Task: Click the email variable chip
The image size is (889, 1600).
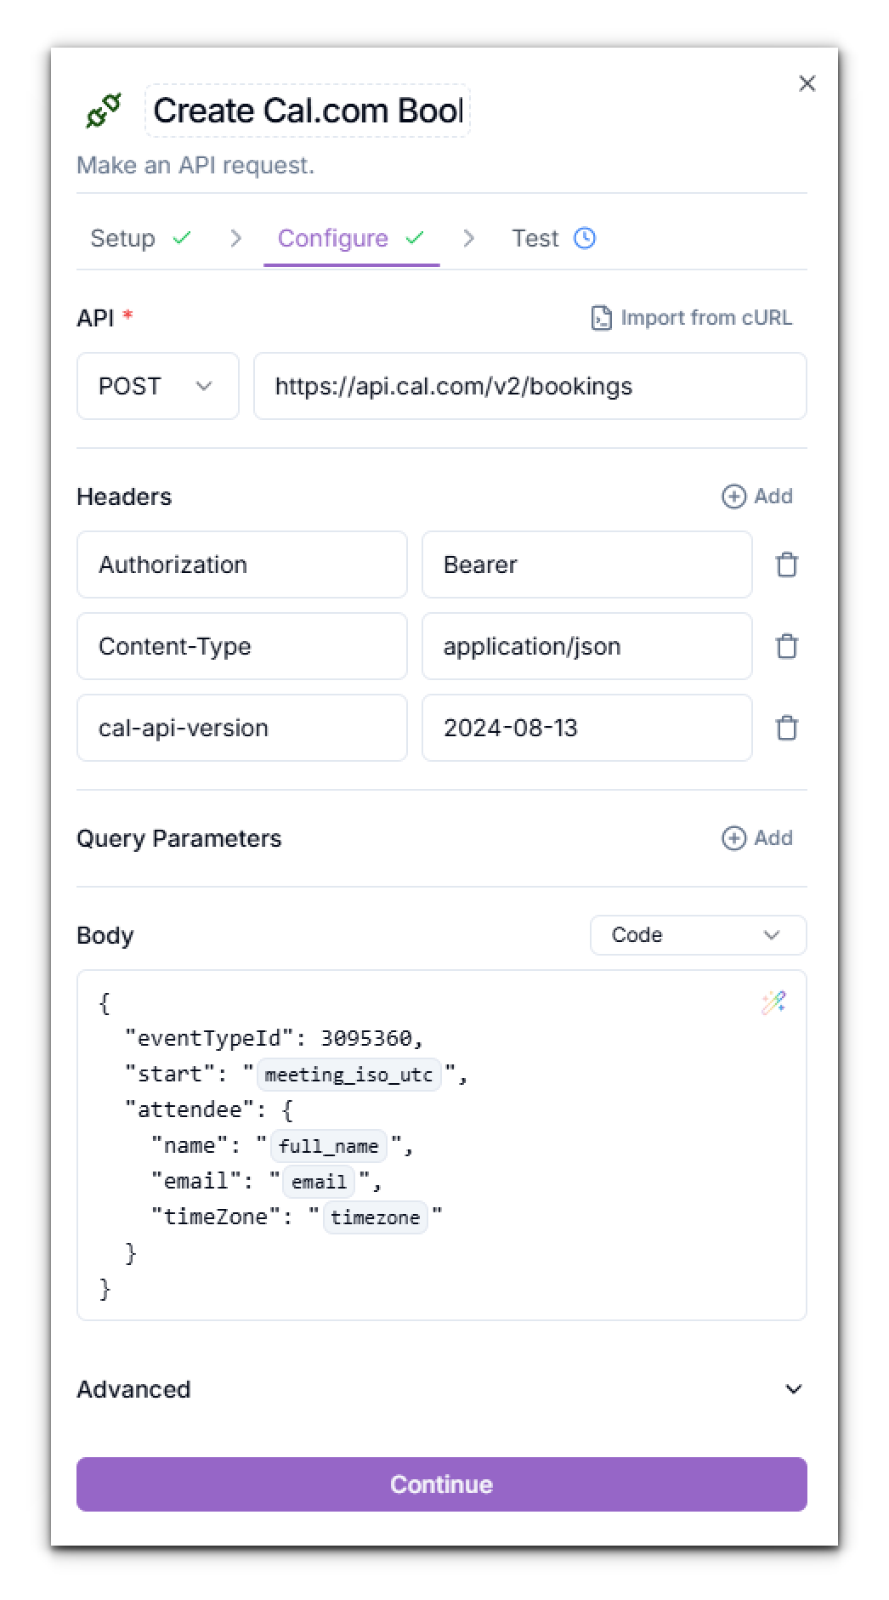Action: 319,1182
